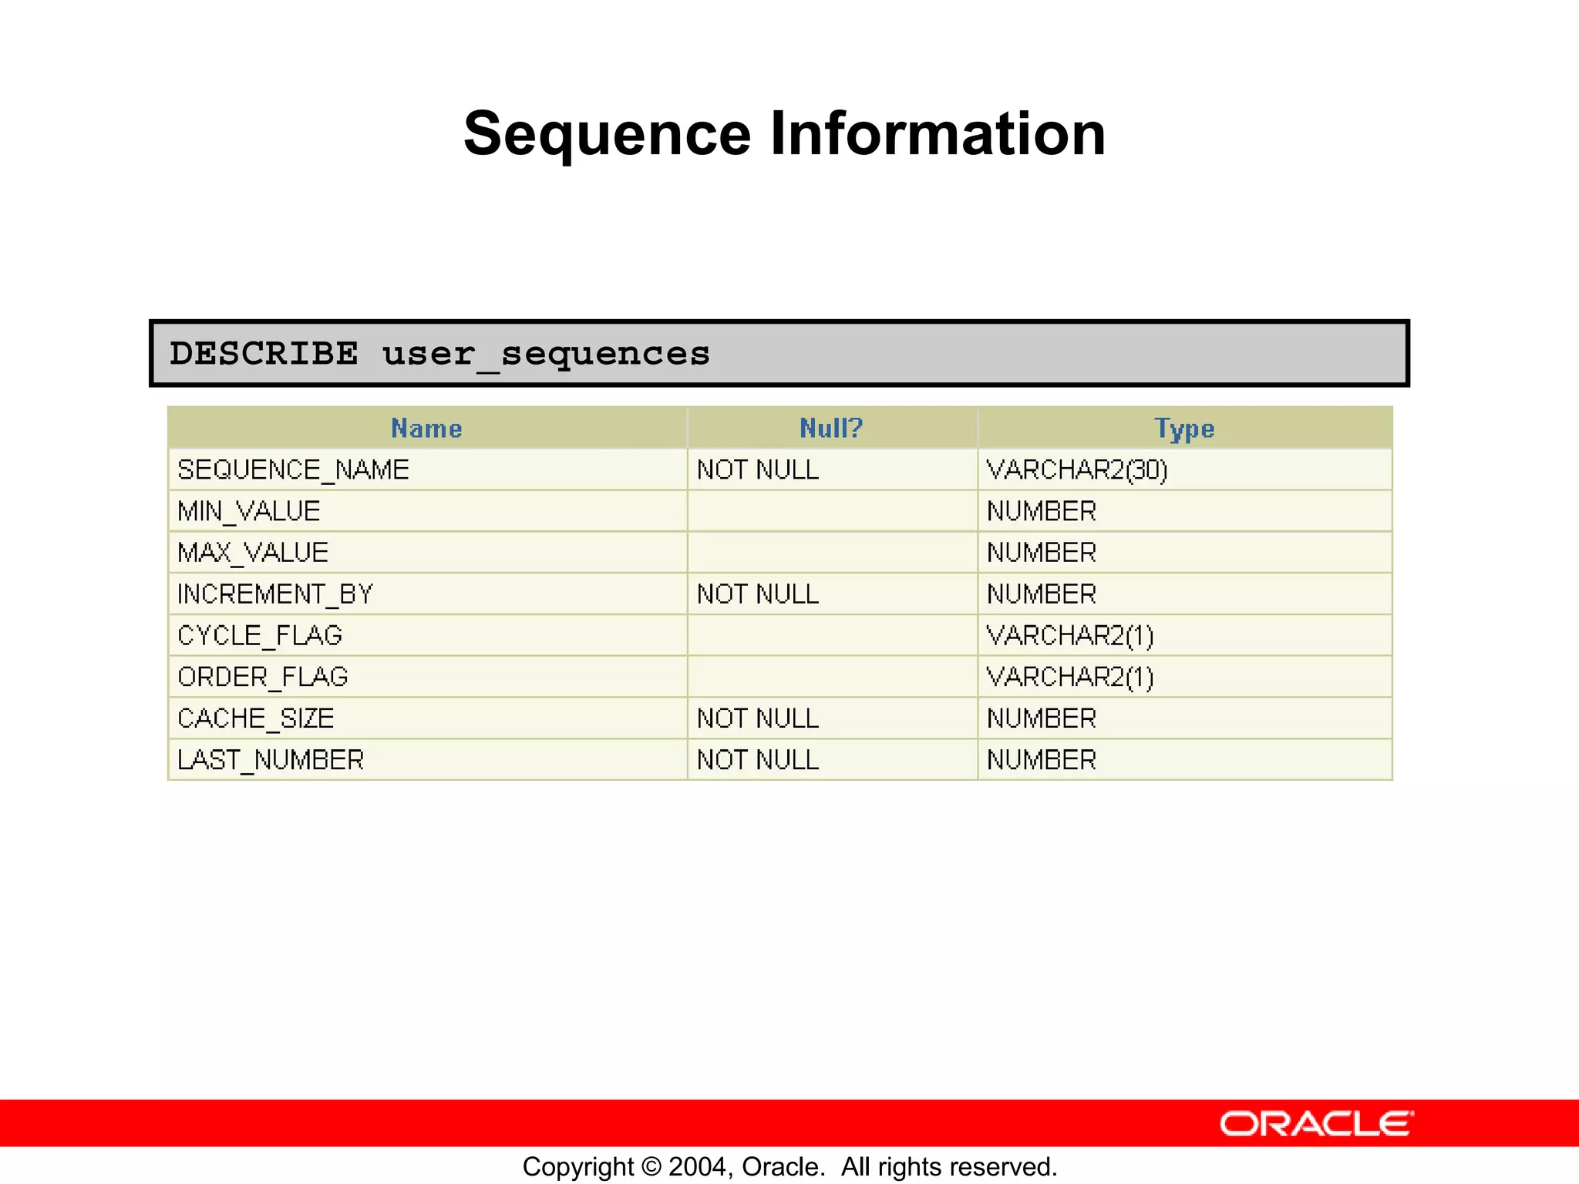Click the copyright 2004 Oracle text

point(789,1166)
